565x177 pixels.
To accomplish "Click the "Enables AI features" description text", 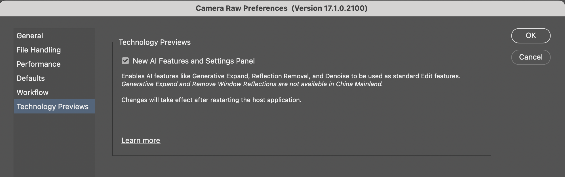I will [291, 76].
